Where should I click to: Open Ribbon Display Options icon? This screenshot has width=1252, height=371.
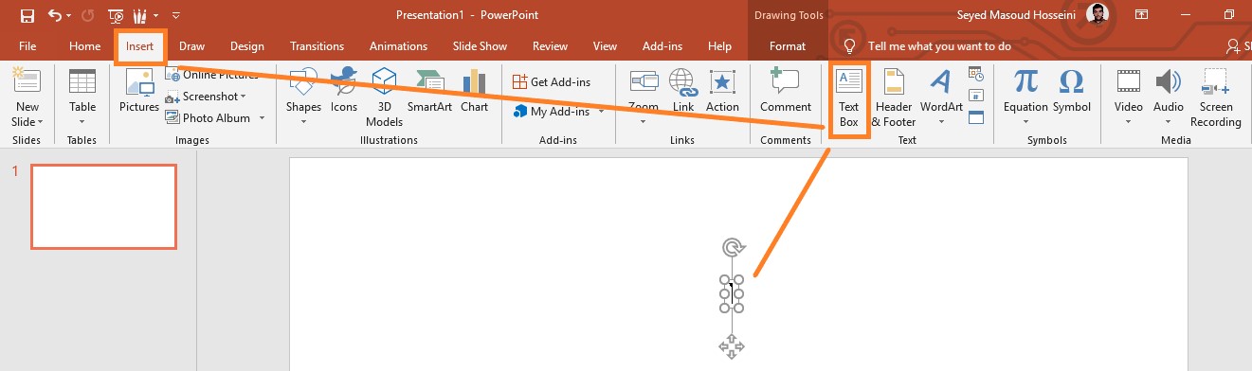[x=1142, y=15]
